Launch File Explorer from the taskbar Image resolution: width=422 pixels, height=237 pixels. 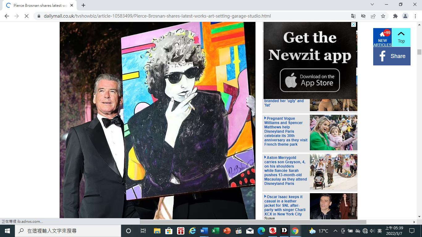coord(157,231)
